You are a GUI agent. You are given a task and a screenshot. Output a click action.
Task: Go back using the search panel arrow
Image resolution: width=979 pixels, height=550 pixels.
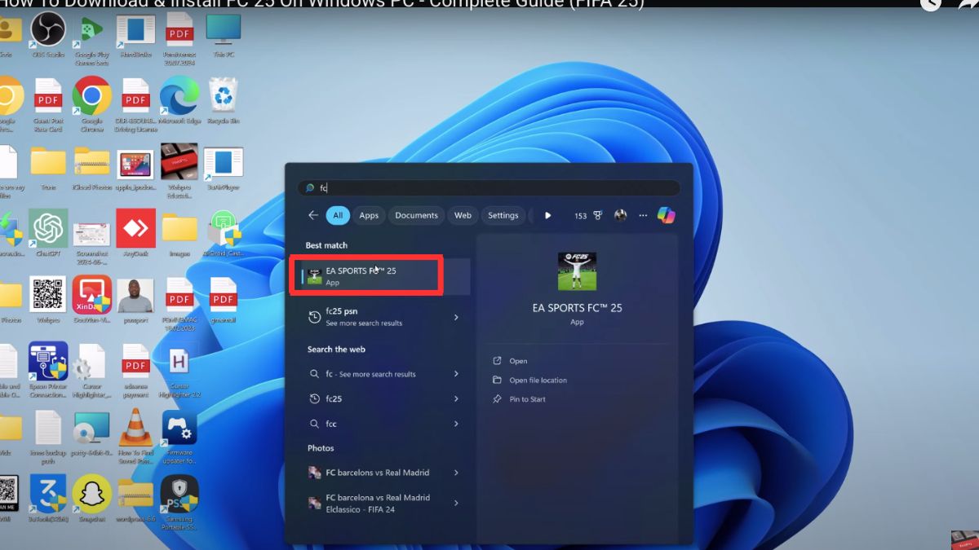click(x=313, y=215)
